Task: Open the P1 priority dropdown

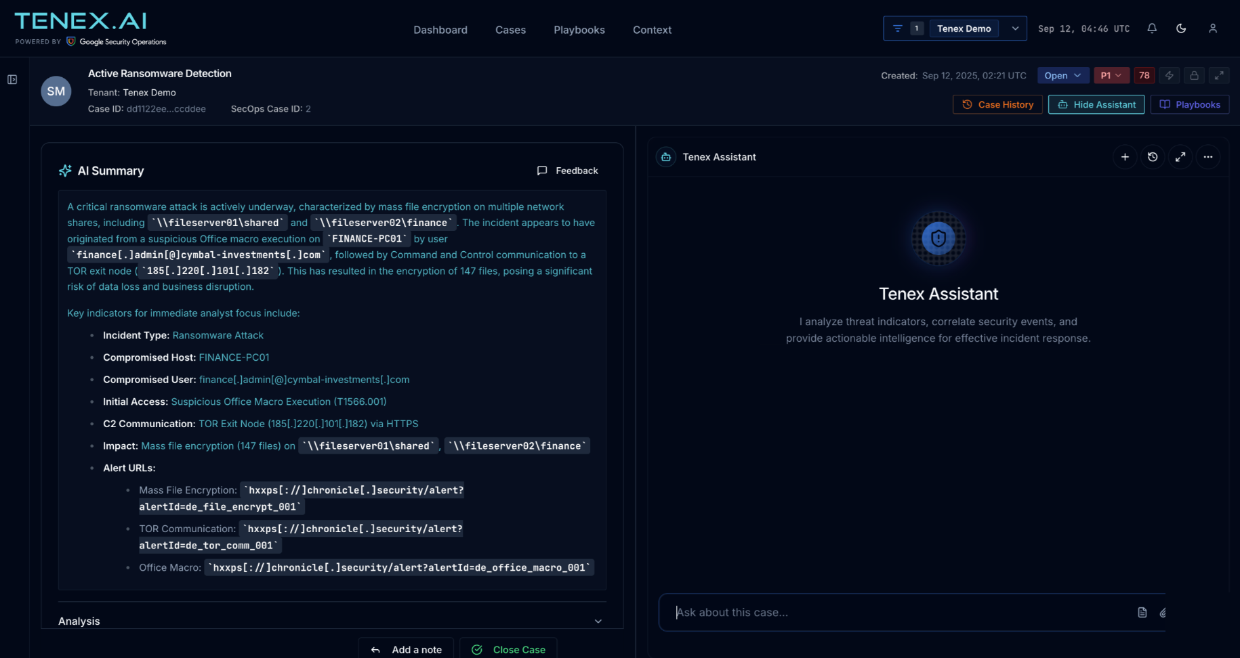Action: click(x=1111, y=75)
